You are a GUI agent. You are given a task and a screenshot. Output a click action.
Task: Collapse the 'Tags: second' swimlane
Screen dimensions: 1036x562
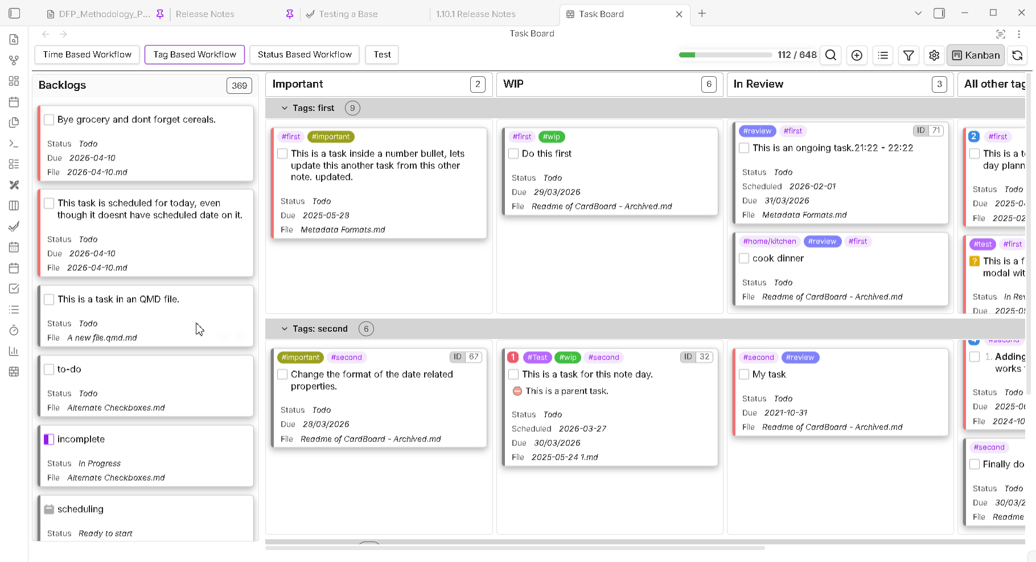click(x=285, y=329)
